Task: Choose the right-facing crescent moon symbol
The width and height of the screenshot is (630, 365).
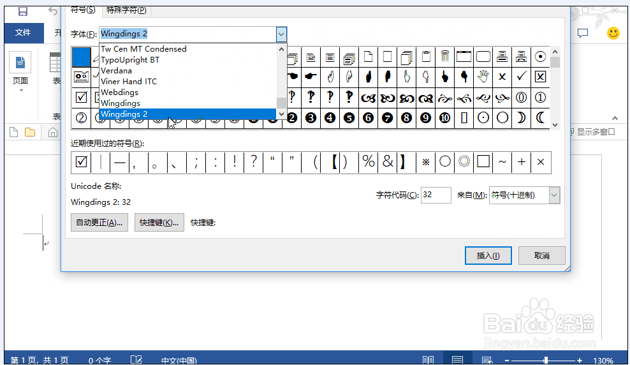Action: point(521,118)
